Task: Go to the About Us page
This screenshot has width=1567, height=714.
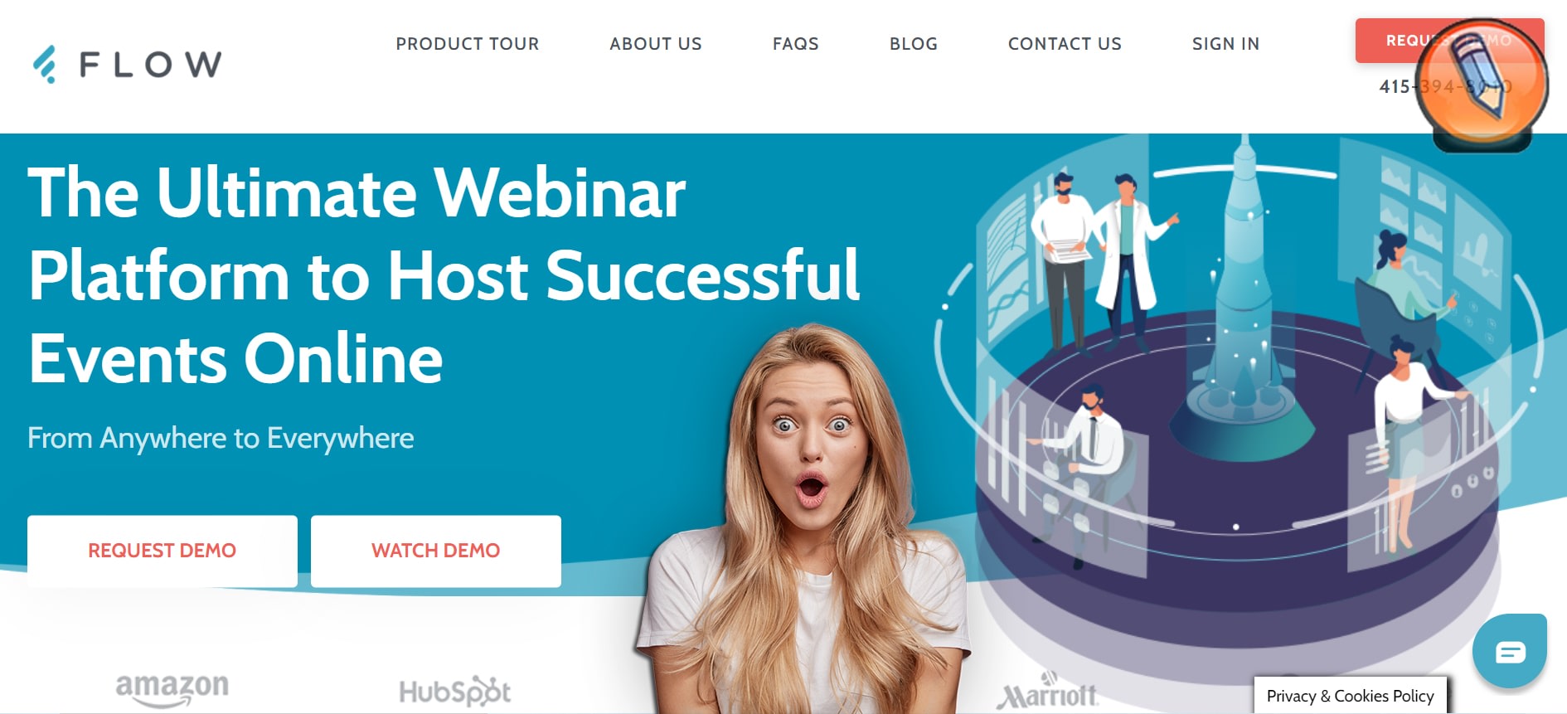Action: click(x=656, y=44)
